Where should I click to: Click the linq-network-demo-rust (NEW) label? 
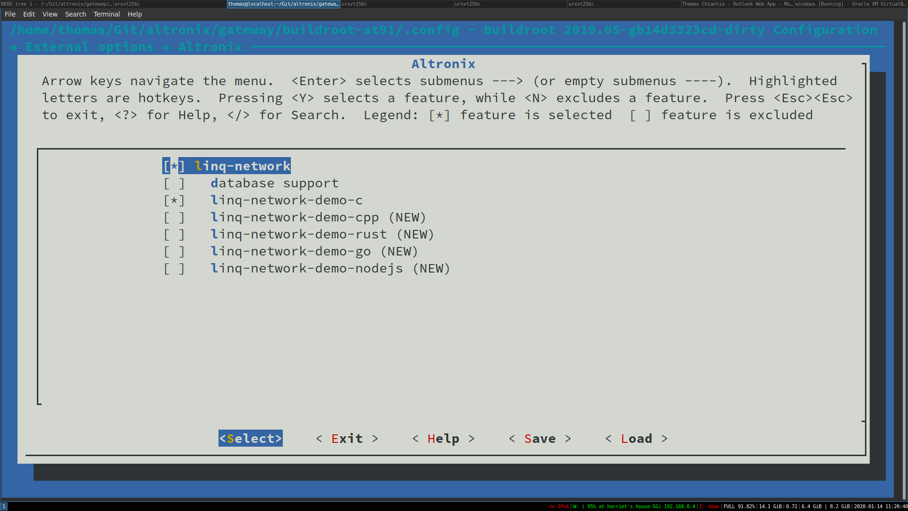(x=322, y=234)
